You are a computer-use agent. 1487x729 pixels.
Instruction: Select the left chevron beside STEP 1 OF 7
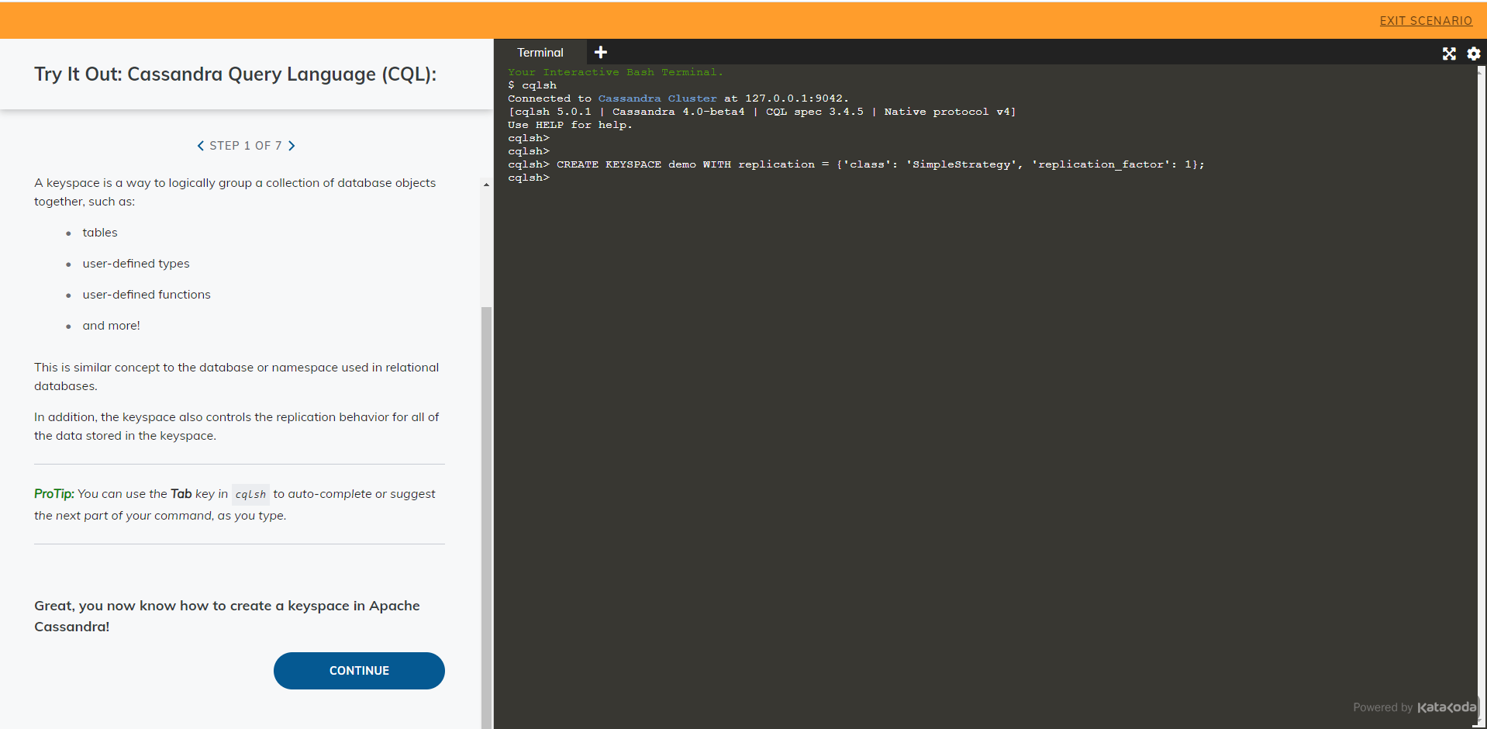[201, 145]
